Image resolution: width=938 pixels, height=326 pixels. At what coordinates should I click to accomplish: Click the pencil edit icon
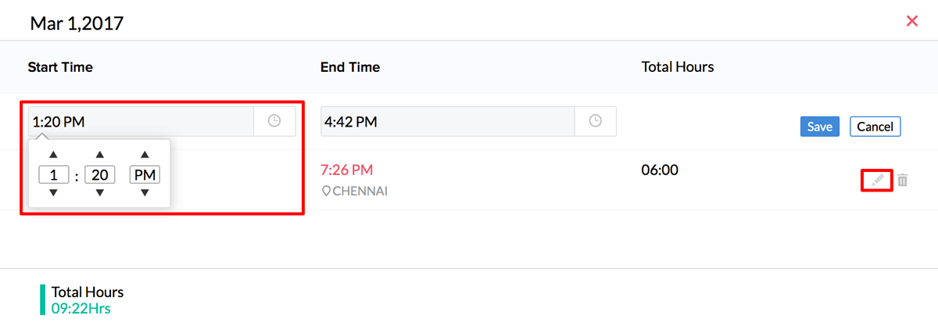pos(877,181)
